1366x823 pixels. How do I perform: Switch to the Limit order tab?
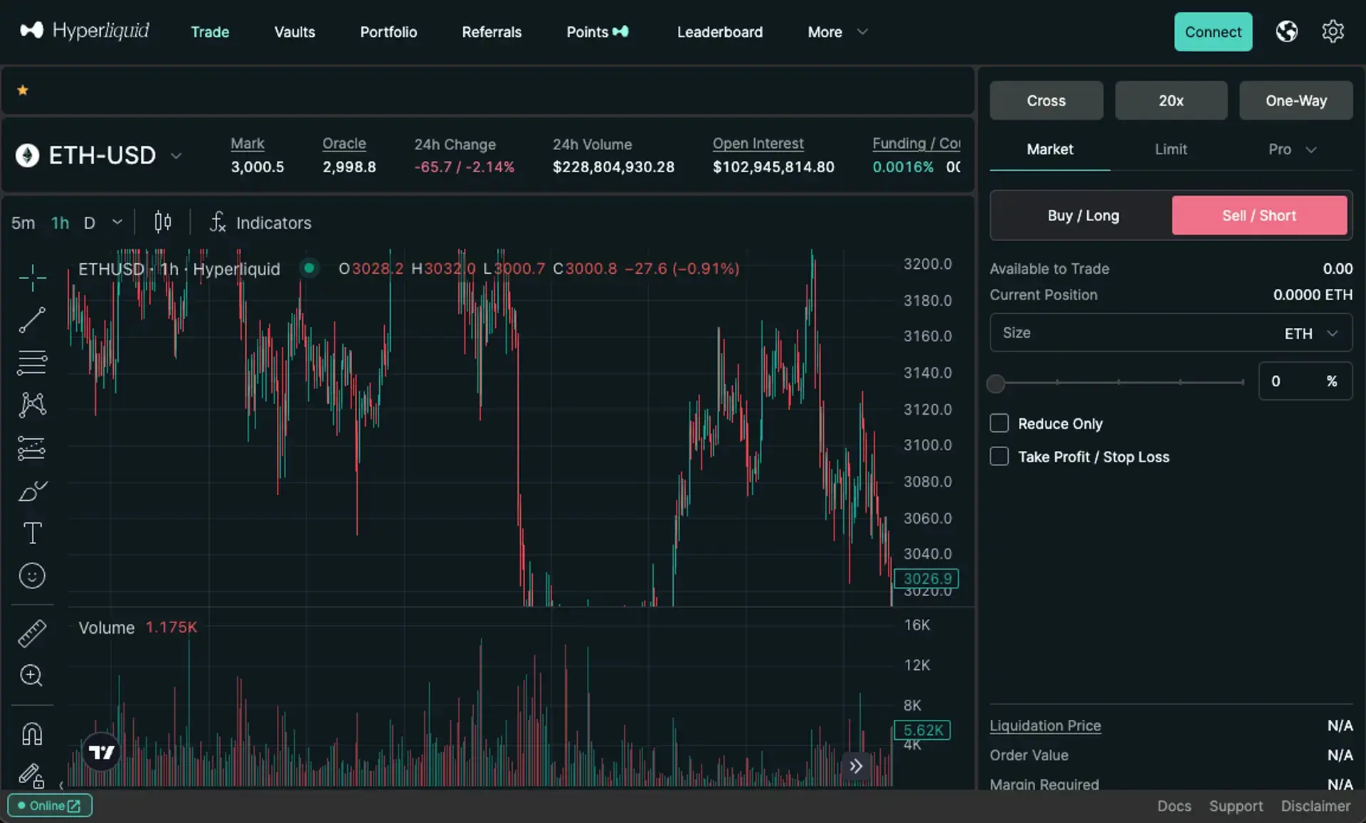click(x=1170, y=149)
